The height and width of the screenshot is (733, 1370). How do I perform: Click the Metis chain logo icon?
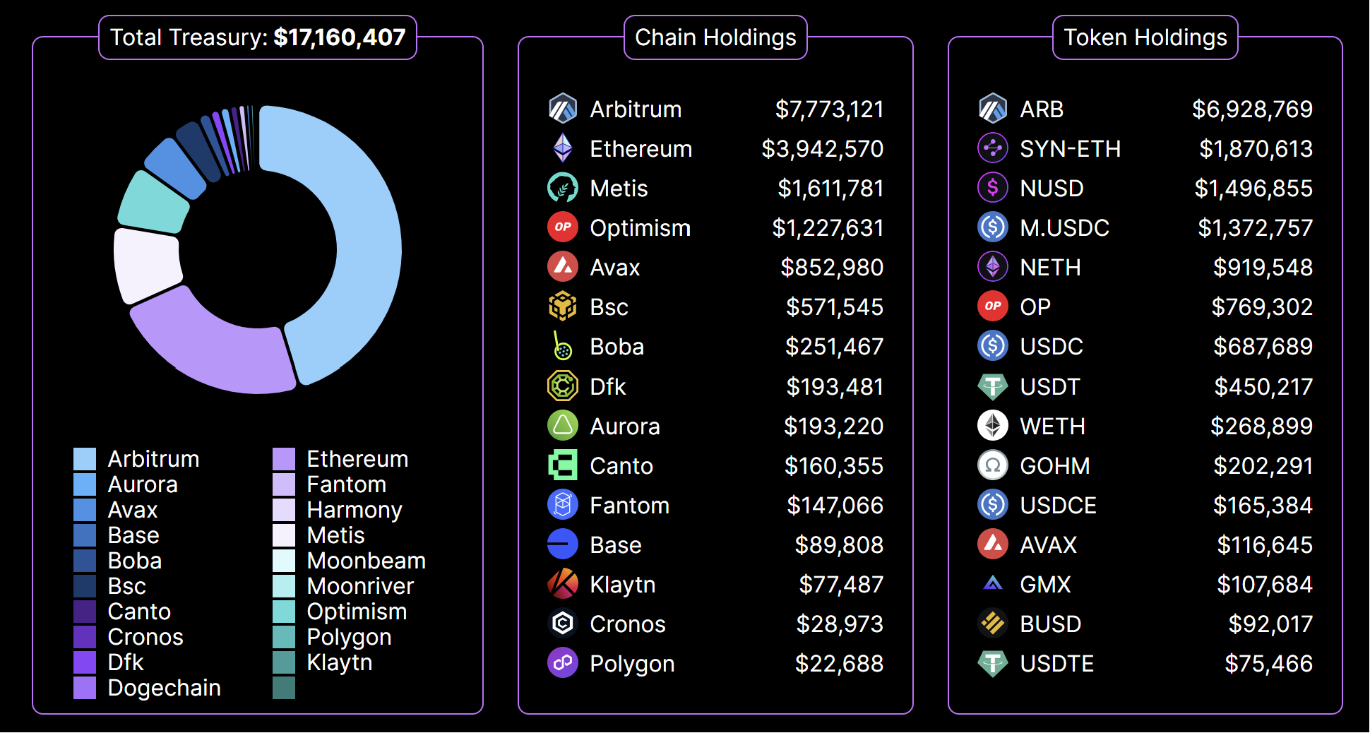(x=563, y=188)
